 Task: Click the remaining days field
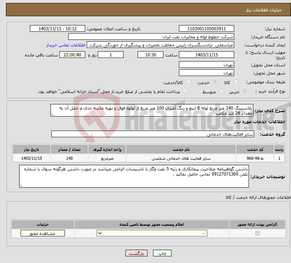click(x=111, y=55)
